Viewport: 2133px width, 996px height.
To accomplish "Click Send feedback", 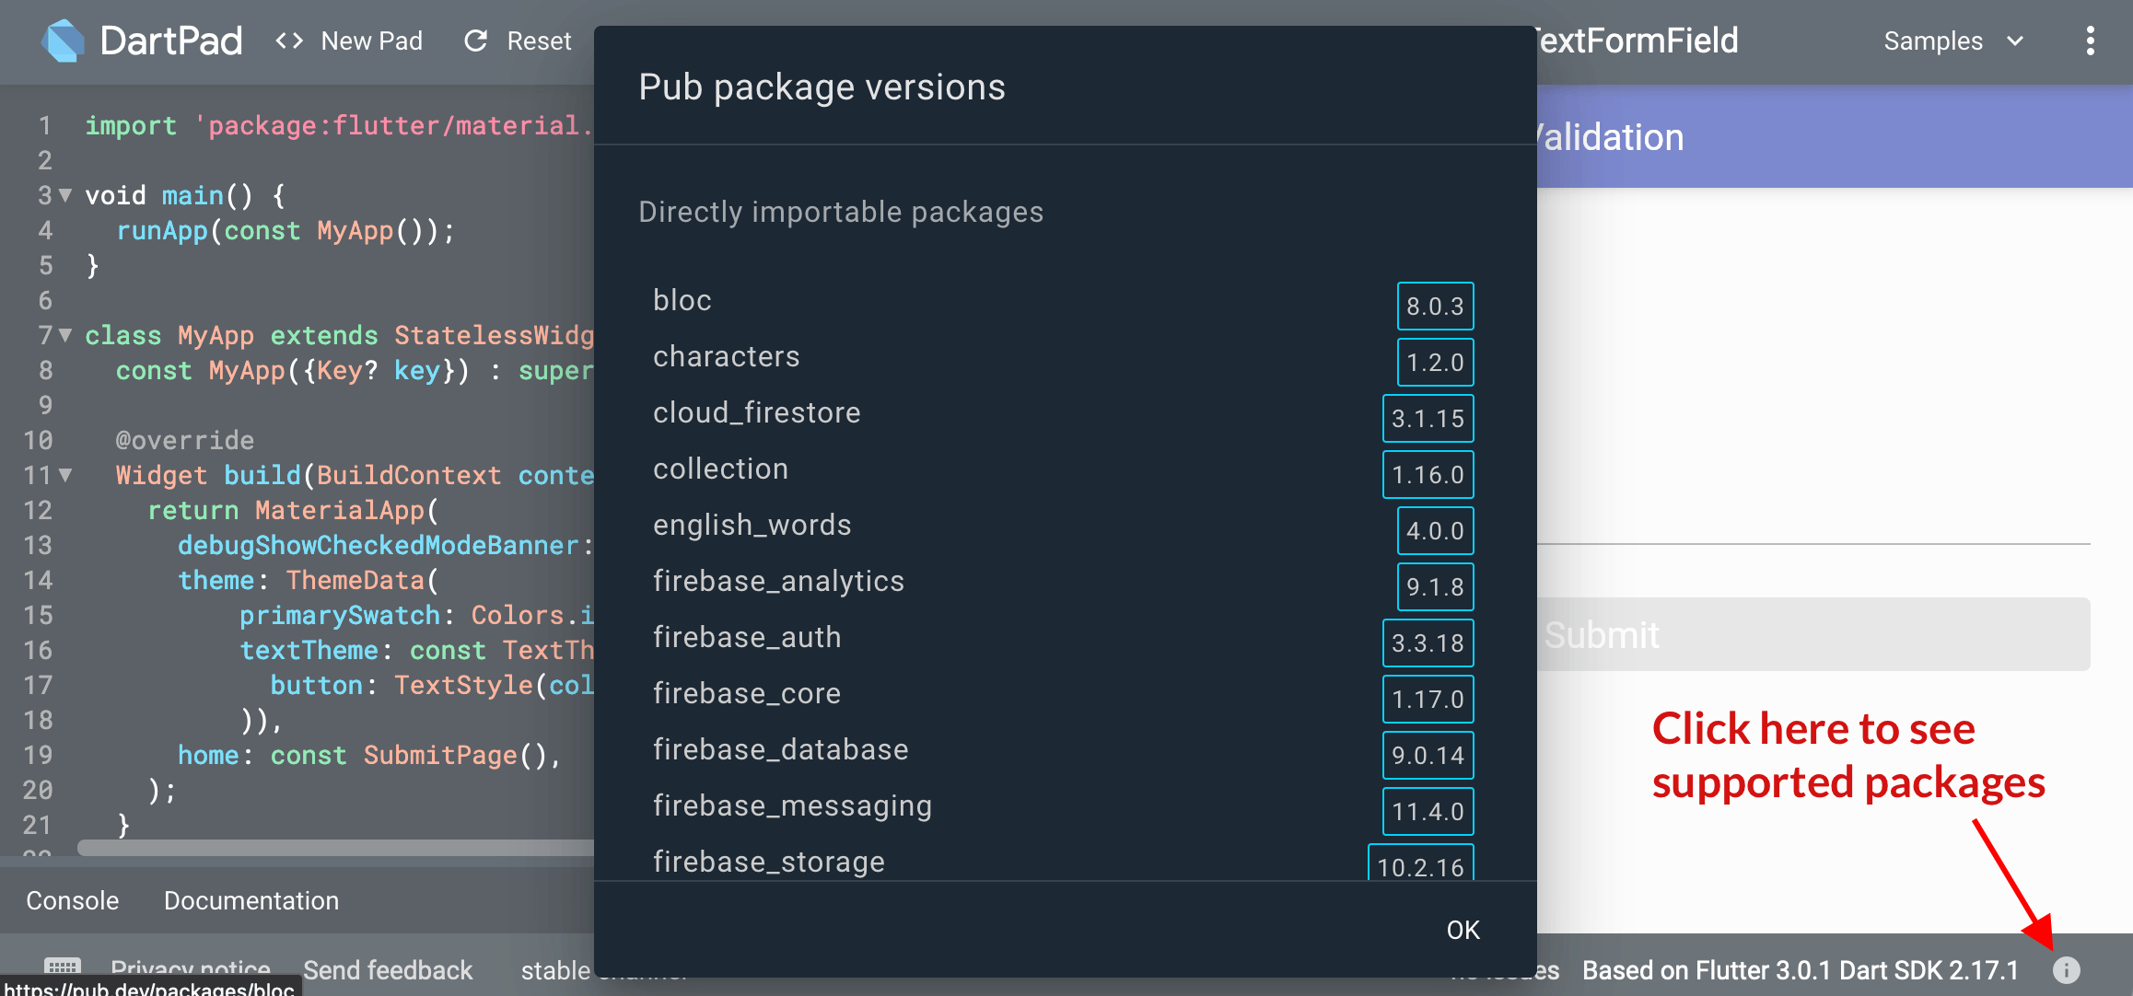I will tap(388, 968).
